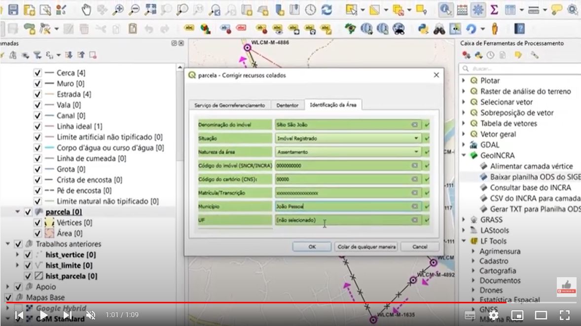The width and height of the screenshot is (581, 326).
Task: Expand the Plotar toolbox category
Action: click(464, 80)
